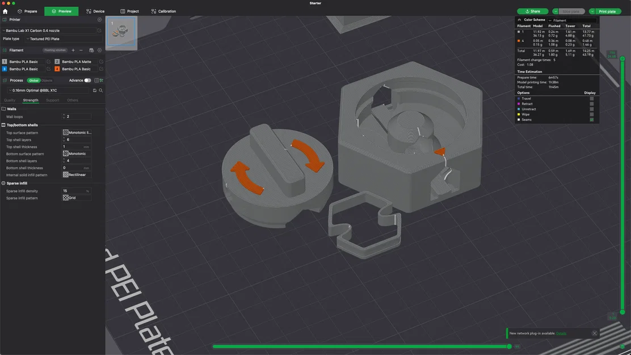Switch to the Prepare tab

point(27,11)
